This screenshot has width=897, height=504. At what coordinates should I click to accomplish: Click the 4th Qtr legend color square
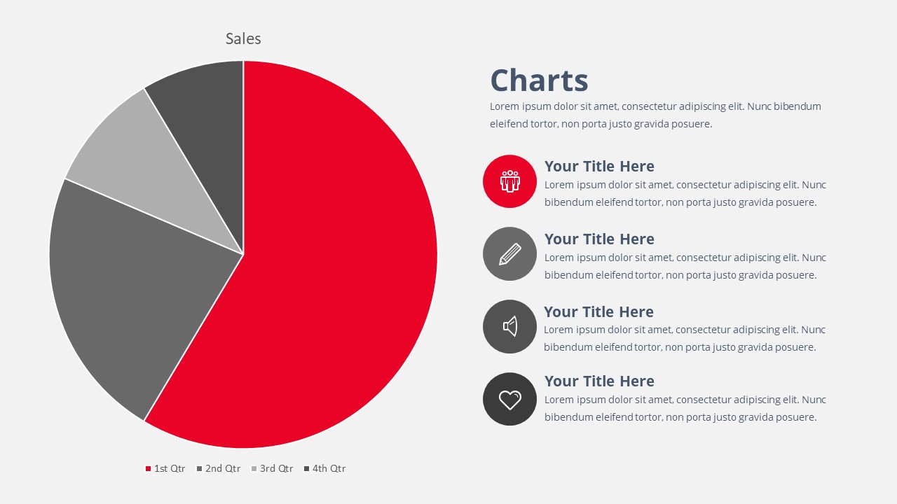307,469
